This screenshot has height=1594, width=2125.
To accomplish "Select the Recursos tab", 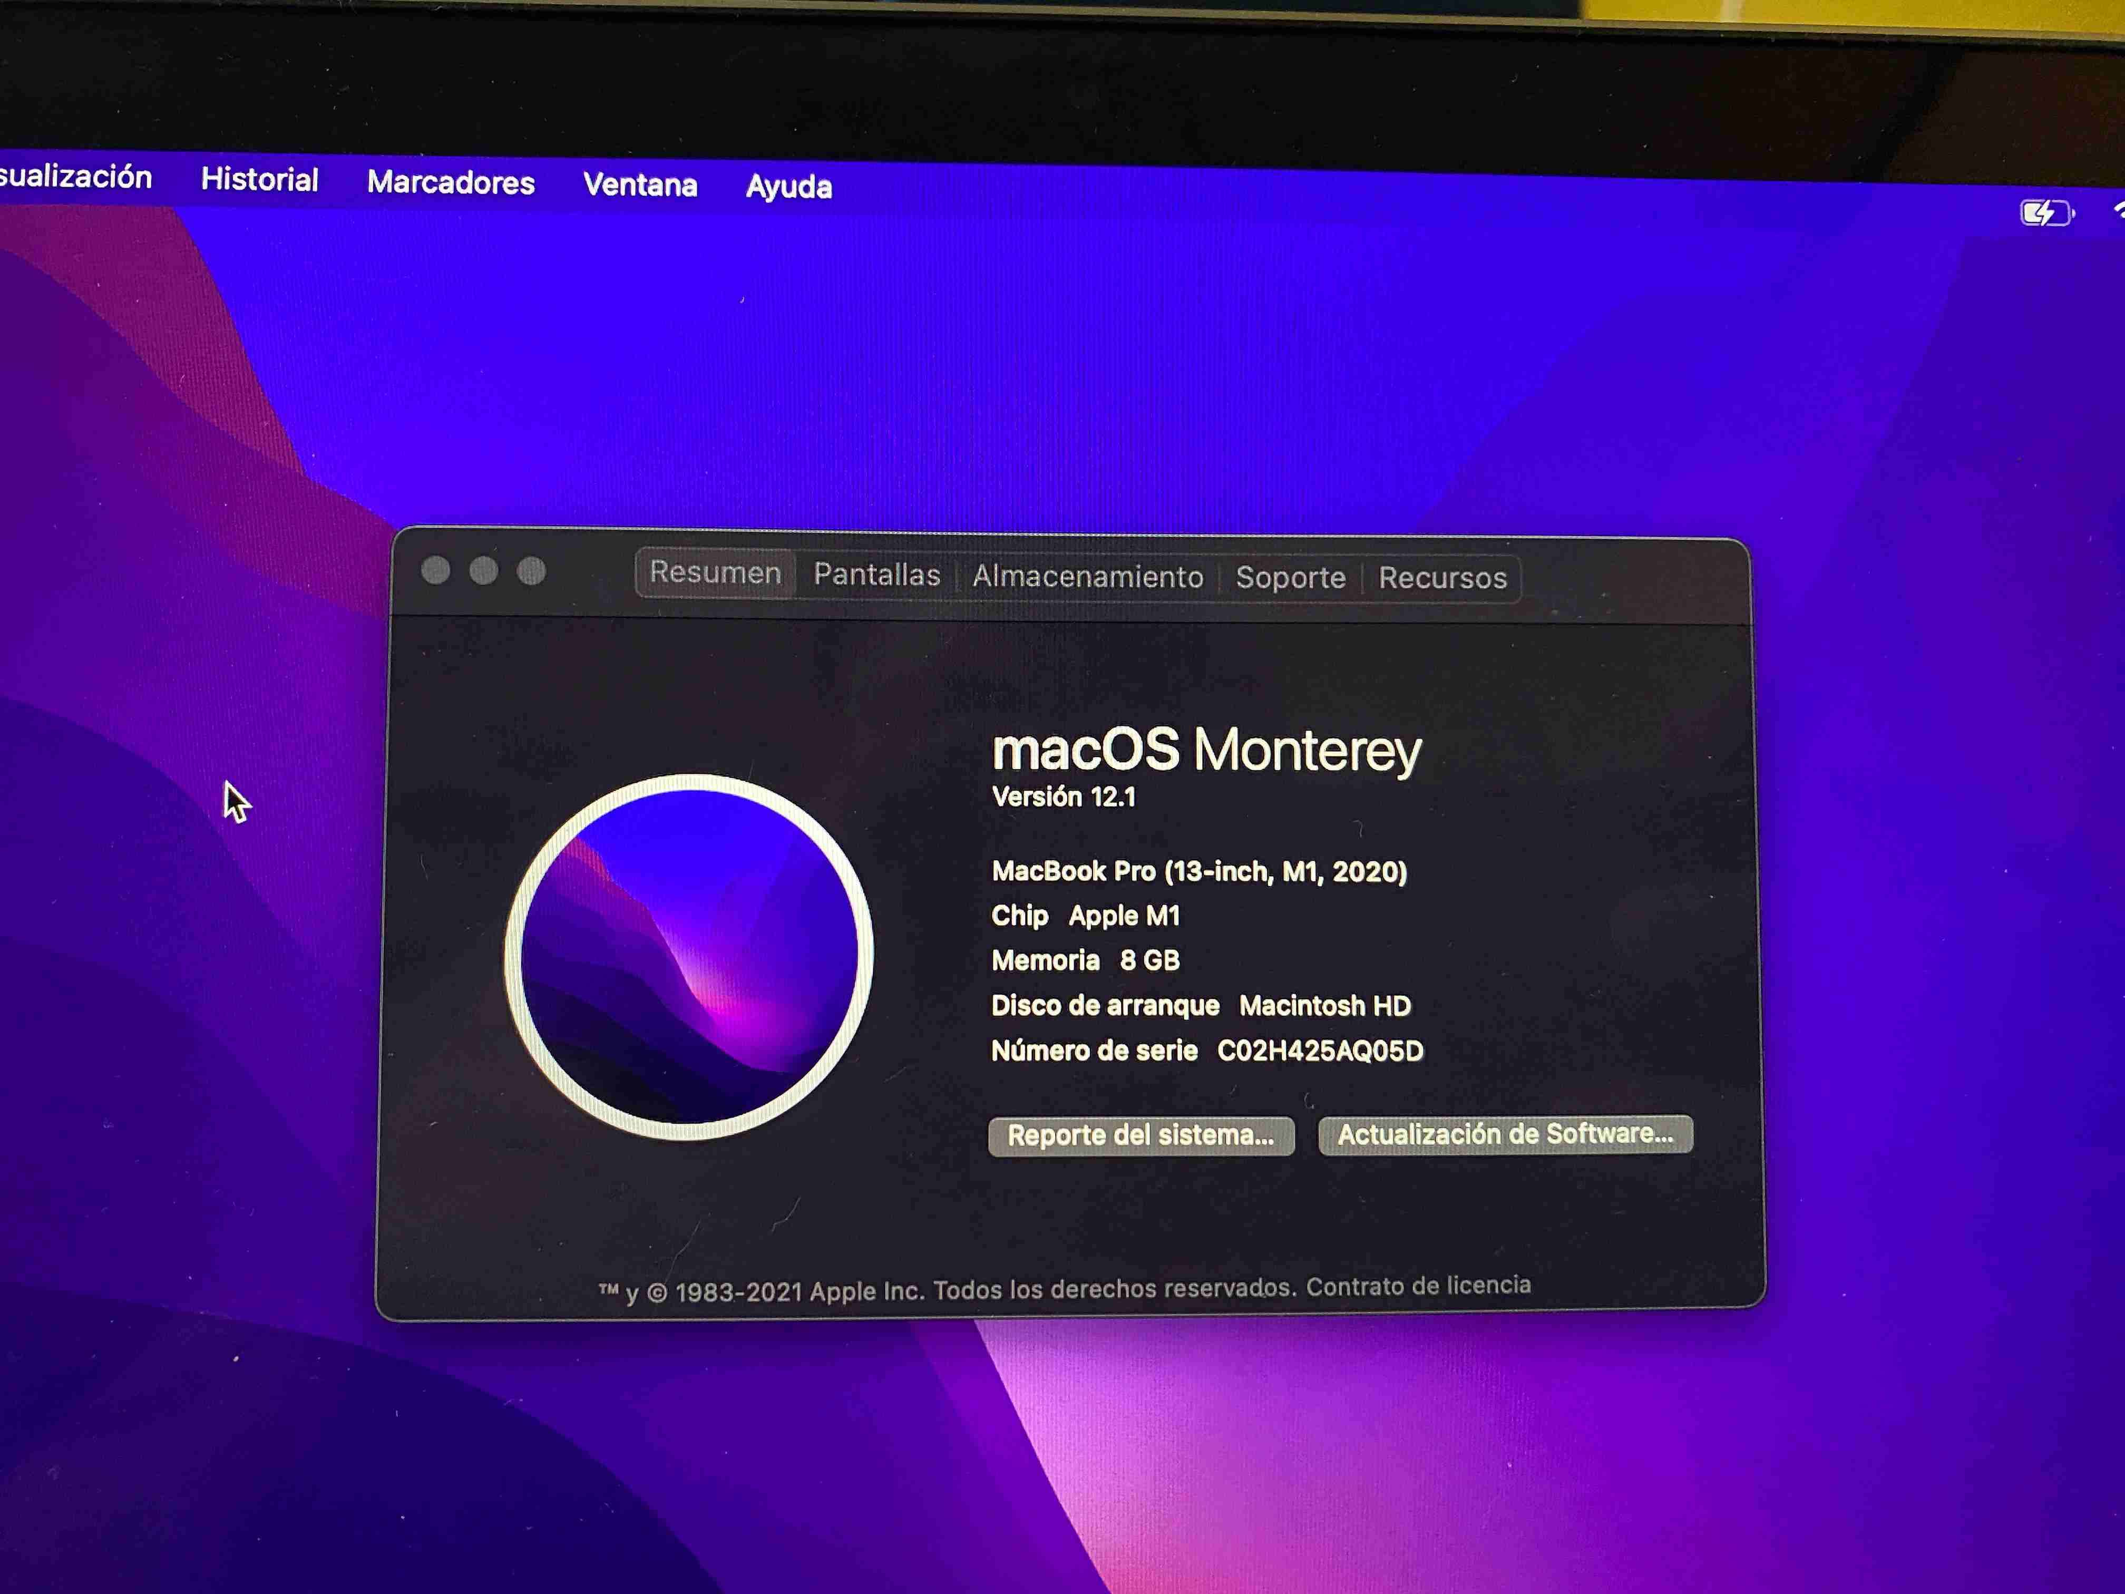I will point(1442,578).
